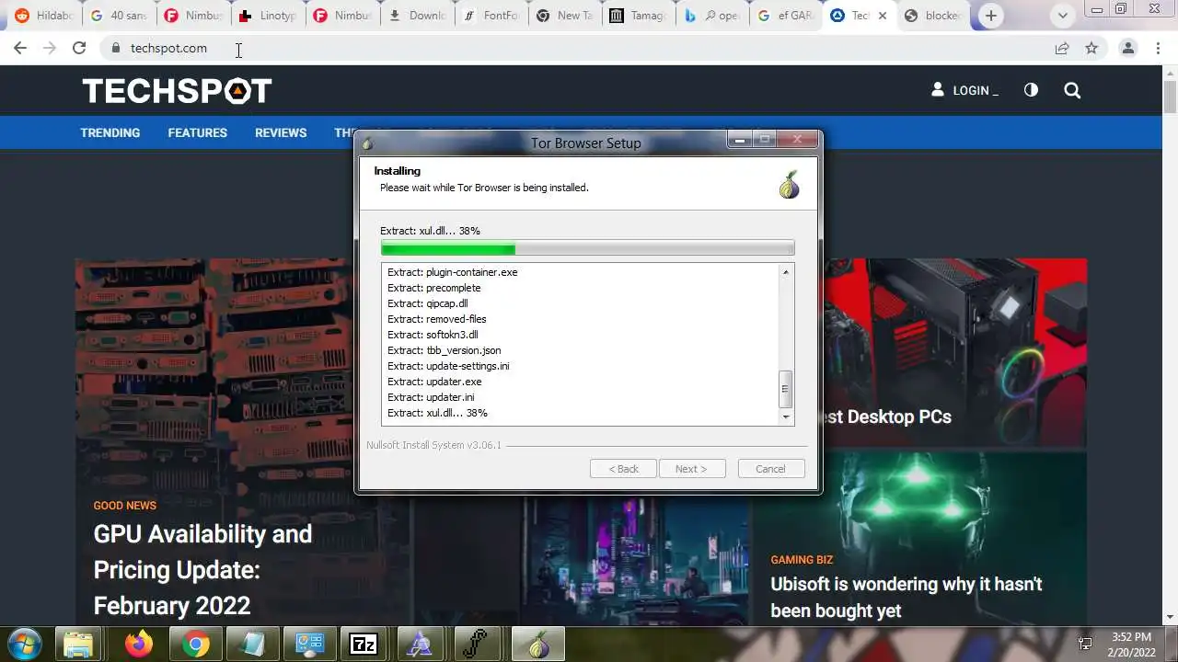
Task: Click the installer extraction progress bar
Action: (x=587, y=248)
